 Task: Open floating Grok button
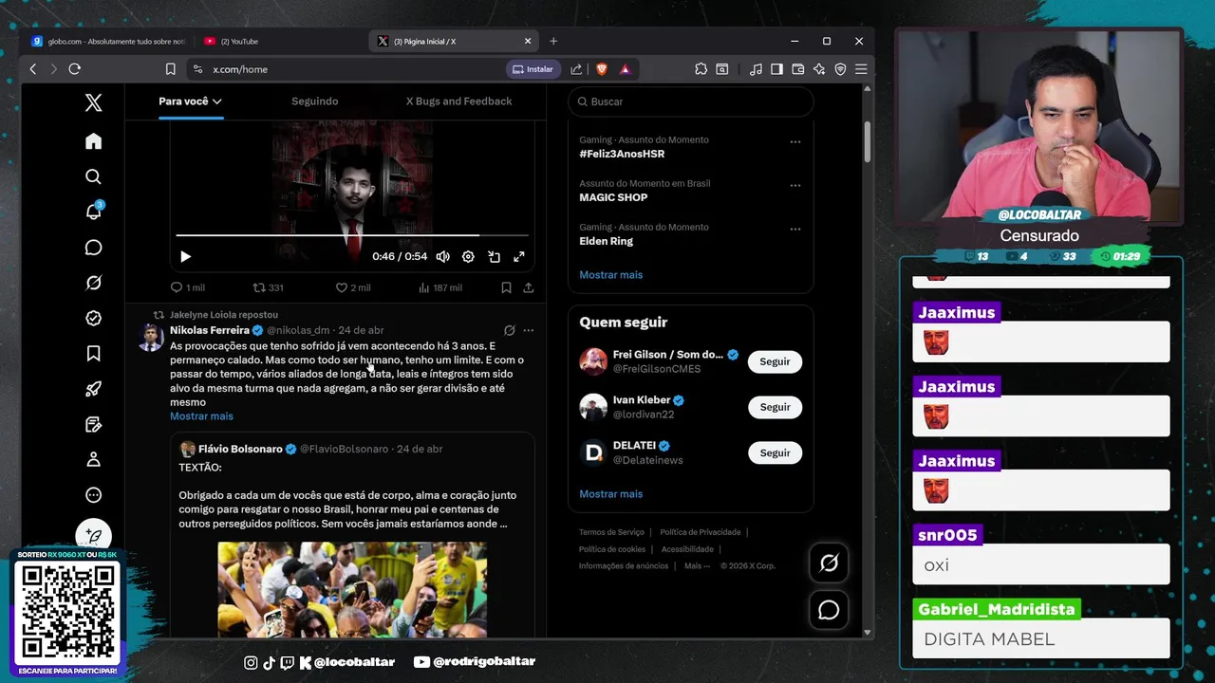[829, 563]
